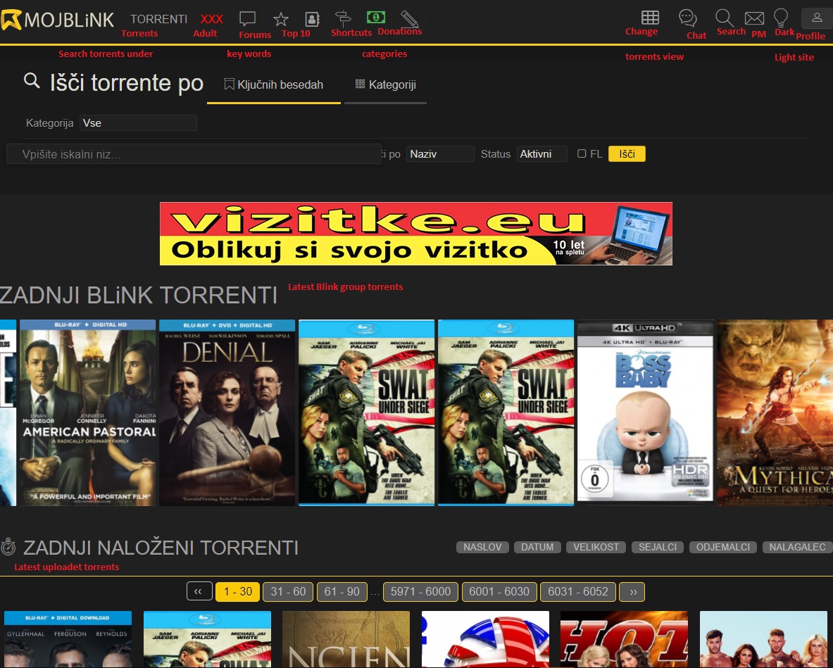Screen dimensions: 833x668
Task: Select page range 61 - 90
Action: [342, 591]
